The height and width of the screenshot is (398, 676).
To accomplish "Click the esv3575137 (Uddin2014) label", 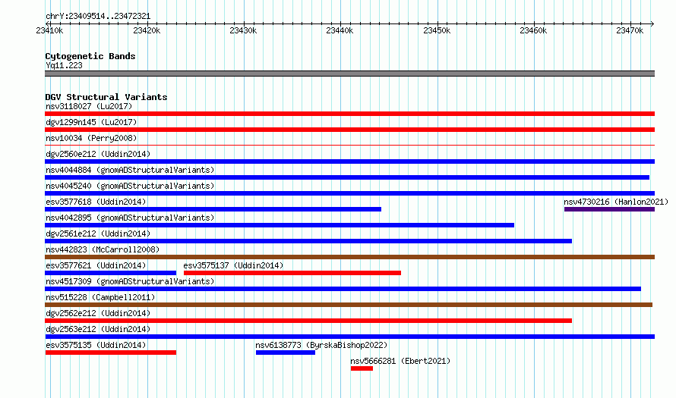I will (233, 265).
